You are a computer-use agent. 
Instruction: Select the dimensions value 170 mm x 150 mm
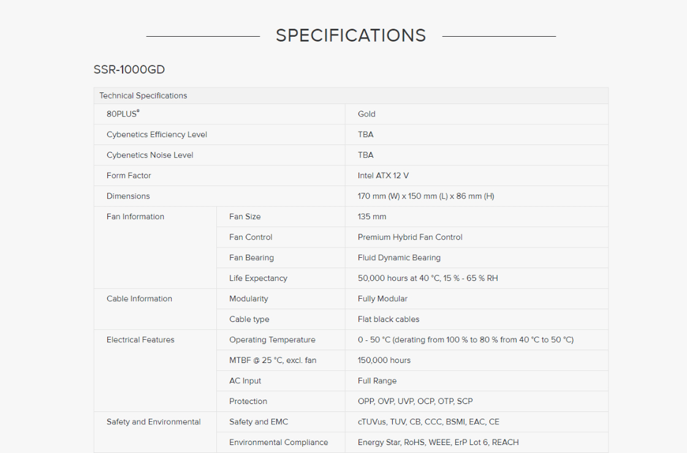coord(426,196)
